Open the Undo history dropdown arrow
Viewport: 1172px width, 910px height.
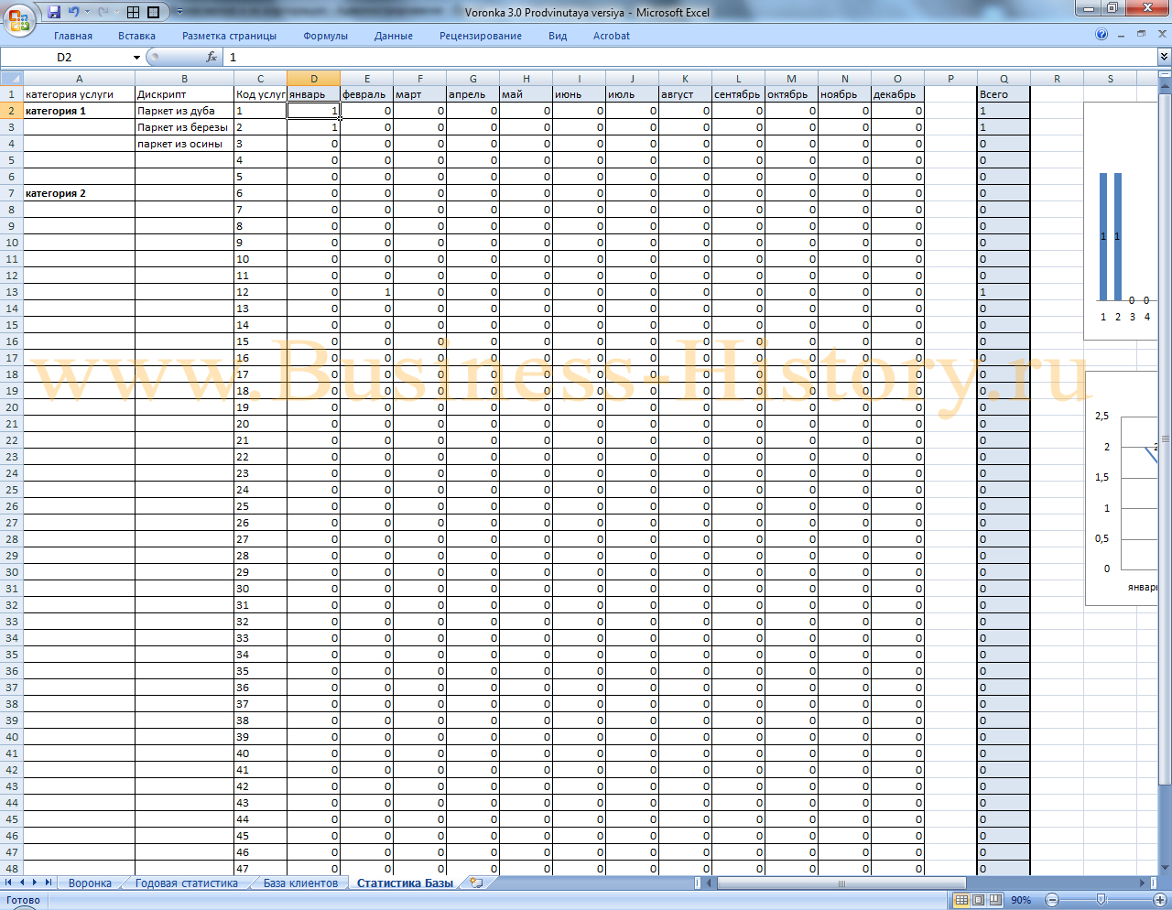point(86,12)
